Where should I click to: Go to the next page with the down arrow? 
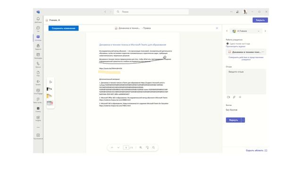(118, 147)
